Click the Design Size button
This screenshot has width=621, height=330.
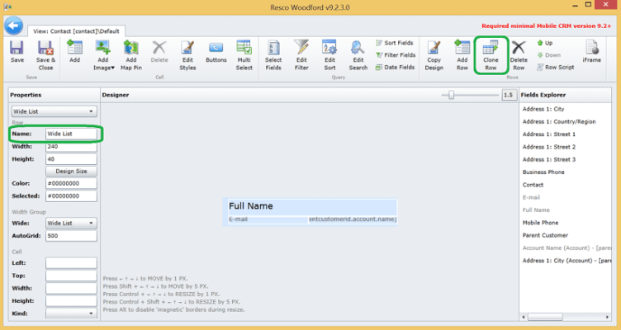tap(71, 171)
